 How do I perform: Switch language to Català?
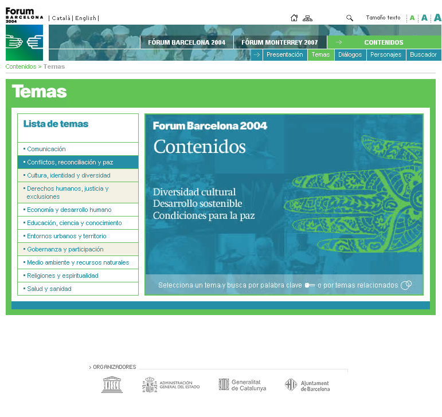(61, 18)
